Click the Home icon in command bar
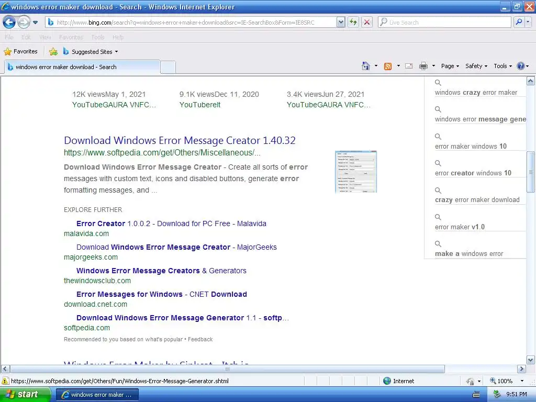The height and width of the screenshot is (402, 536). click(x=366, y=66)
